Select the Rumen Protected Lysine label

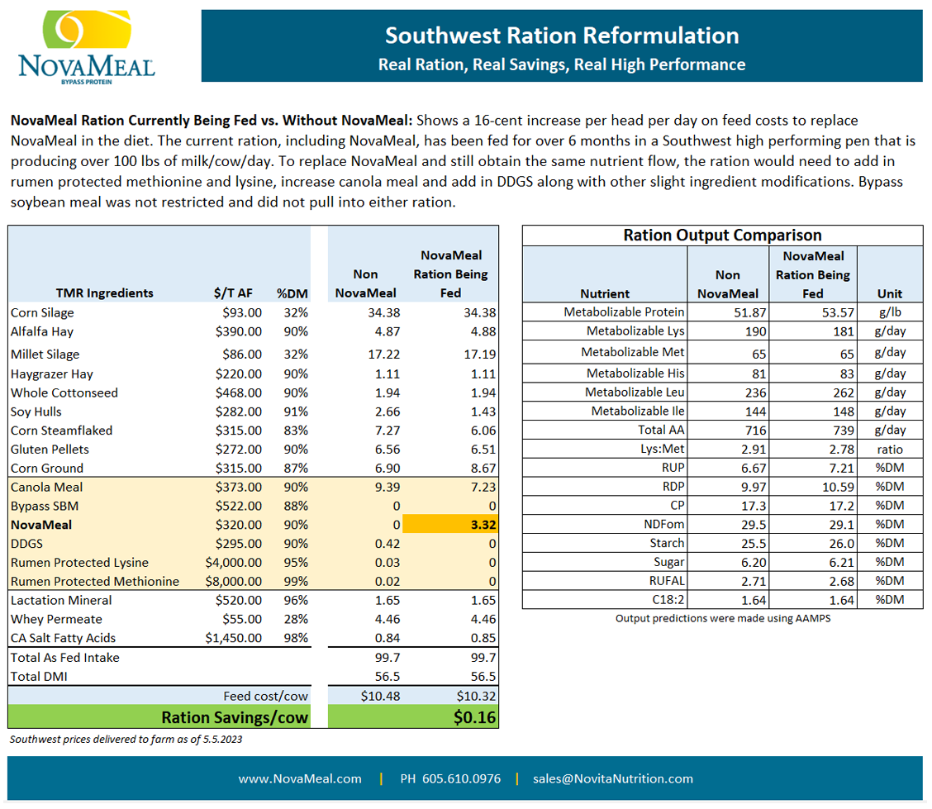(79, 563)
